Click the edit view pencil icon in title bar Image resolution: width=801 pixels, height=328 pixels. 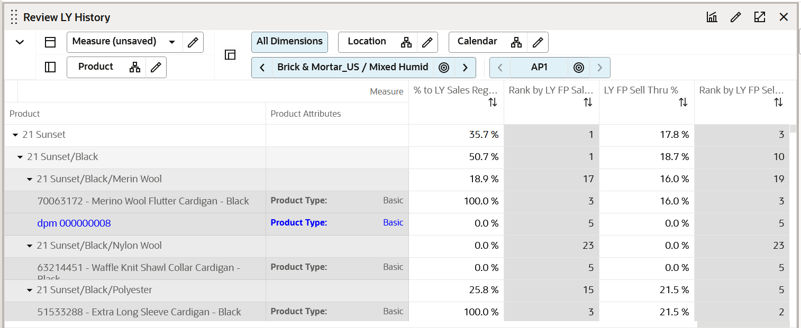pos(735,17)
